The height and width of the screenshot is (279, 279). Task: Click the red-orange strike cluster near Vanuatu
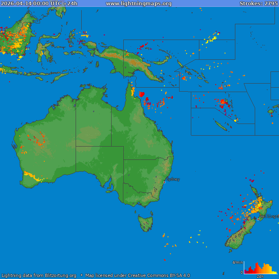[x=223, y=102]
